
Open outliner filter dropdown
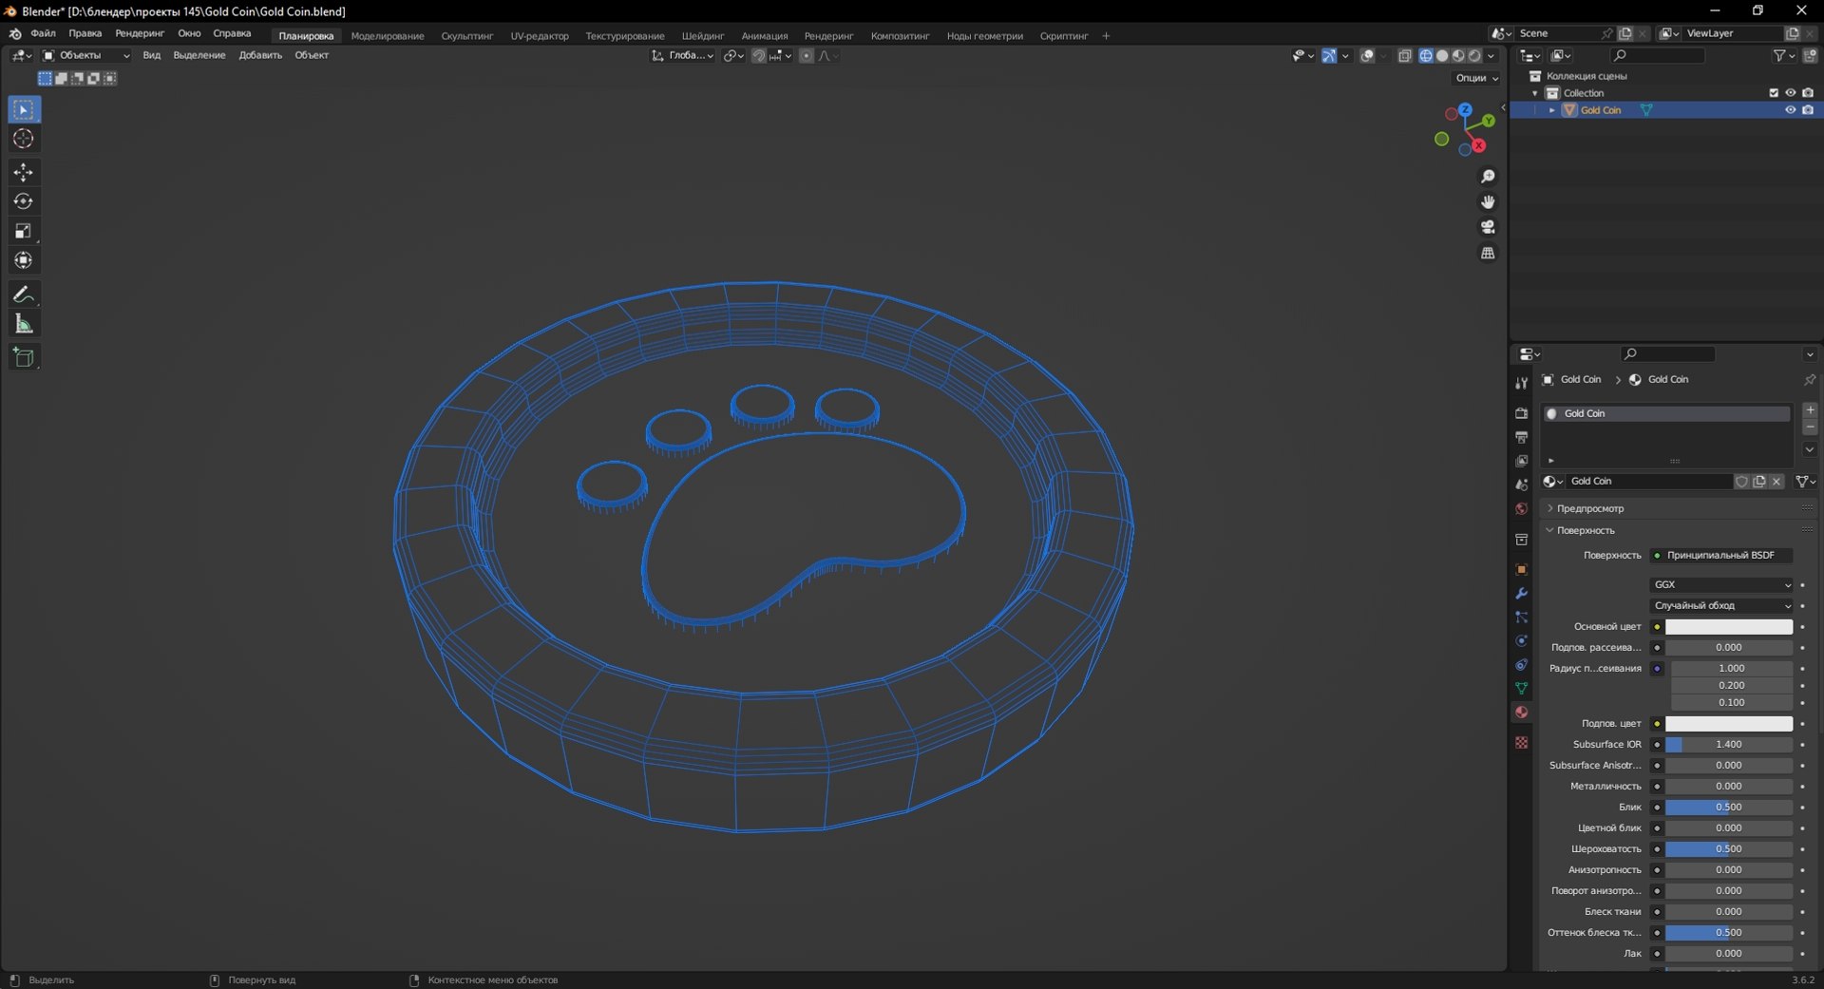click(x=1784, y=56)
